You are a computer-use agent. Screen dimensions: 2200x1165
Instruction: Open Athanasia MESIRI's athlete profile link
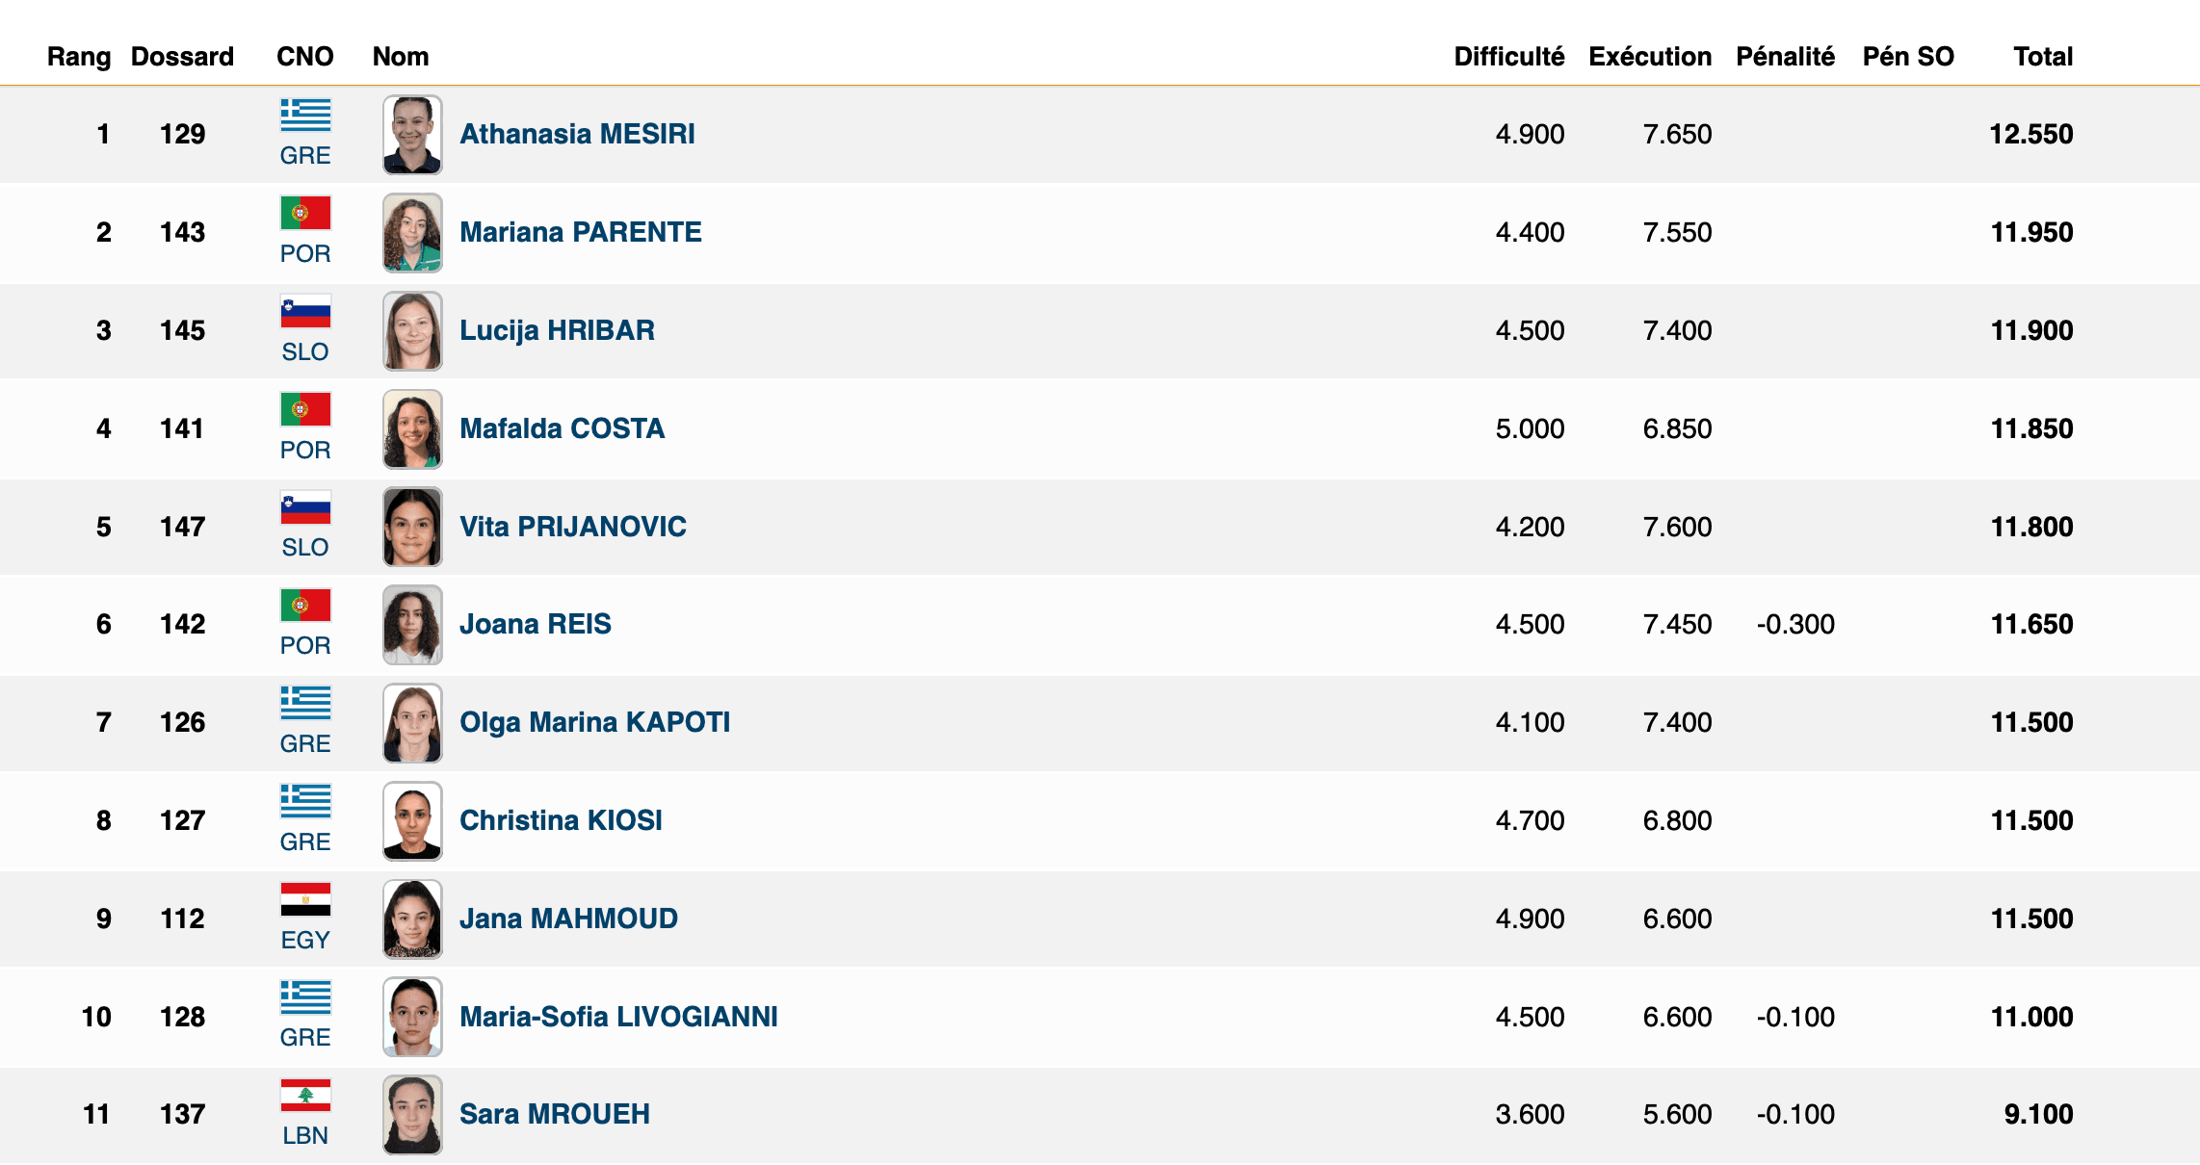click(577, 134)
